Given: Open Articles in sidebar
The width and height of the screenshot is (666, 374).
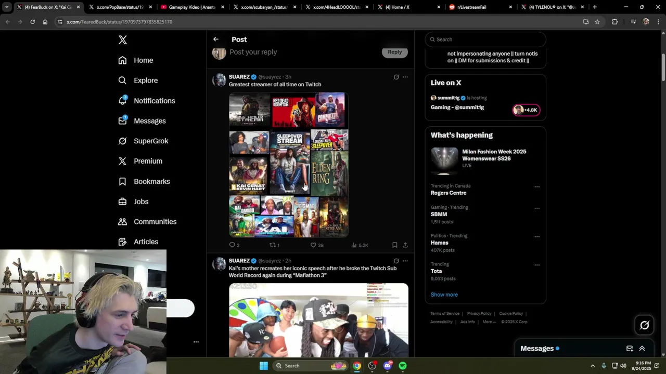Looking at the screenshot, I should [x=138, y=242].
